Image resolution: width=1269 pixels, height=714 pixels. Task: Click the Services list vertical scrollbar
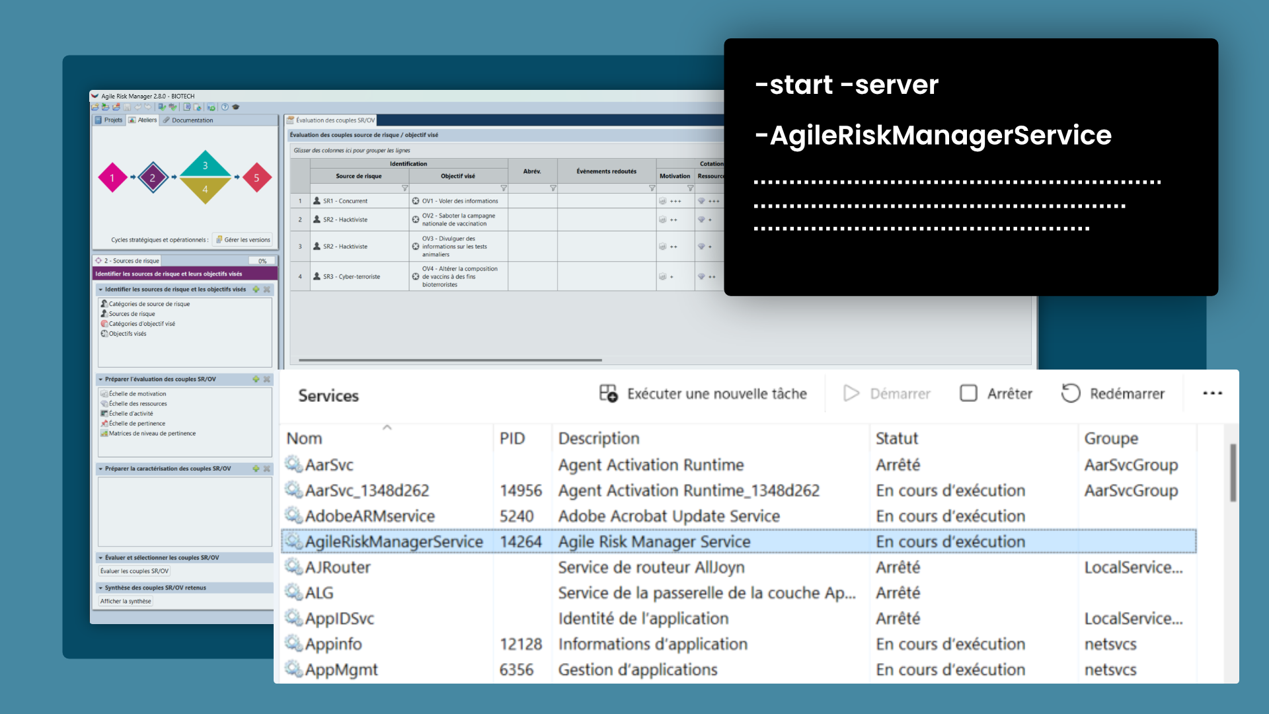point(1233,473)
